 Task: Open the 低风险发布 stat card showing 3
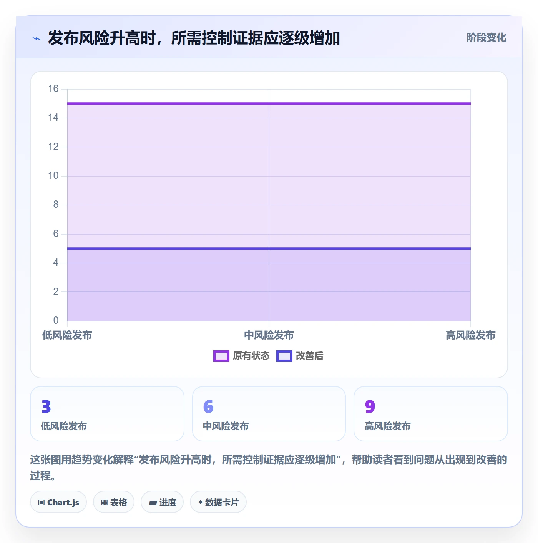pyautogui.click(x=107, y=414)
